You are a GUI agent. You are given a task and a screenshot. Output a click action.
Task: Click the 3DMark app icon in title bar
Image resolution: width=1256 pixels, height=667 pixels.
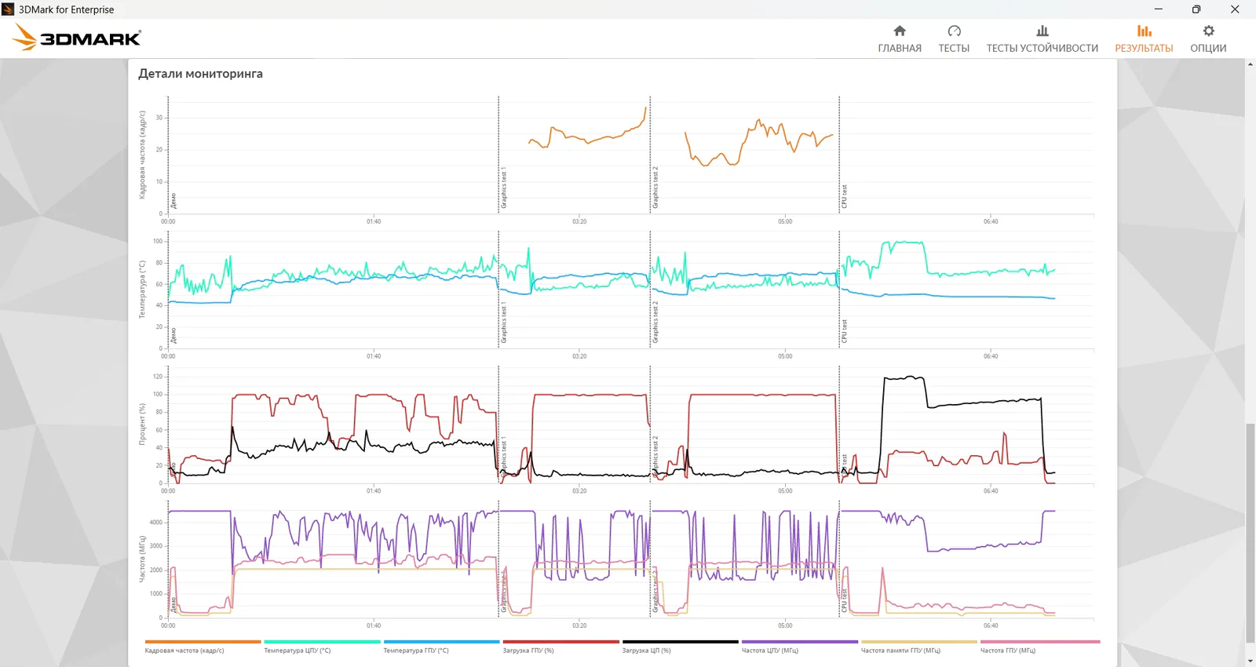[8, 9]
